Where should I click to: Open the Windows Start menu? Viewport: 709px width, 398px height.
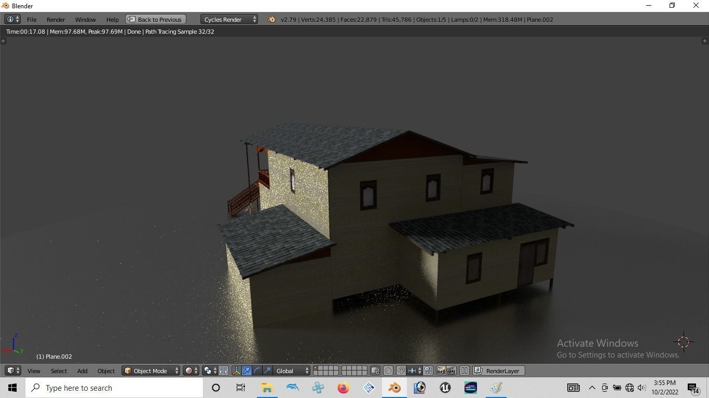12,388
